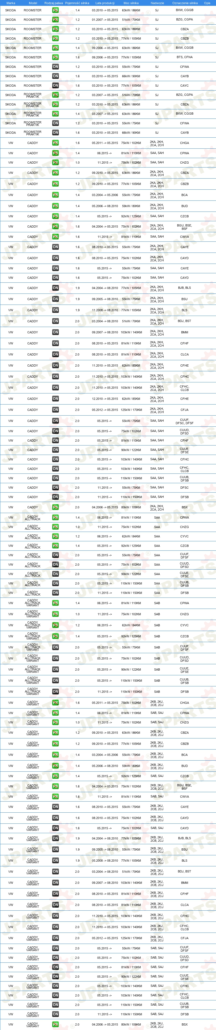Click diesel icon in Caddy Alltrack Variant DFSB row
Viewport: 216px width, 1030px height.
point(56,691)
